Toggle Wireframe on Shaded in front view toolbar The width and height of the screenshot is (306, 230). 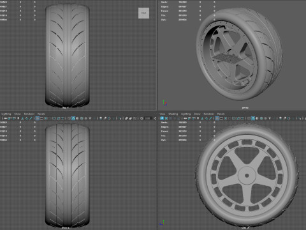coord(82,118)
